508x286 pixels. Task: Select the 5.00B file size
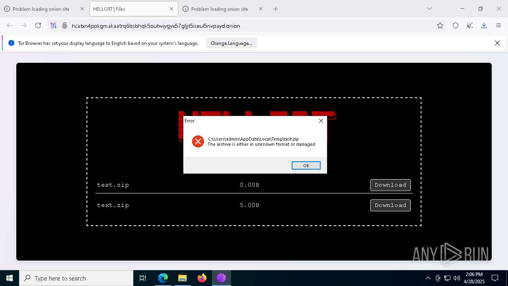tap(250, 205)
